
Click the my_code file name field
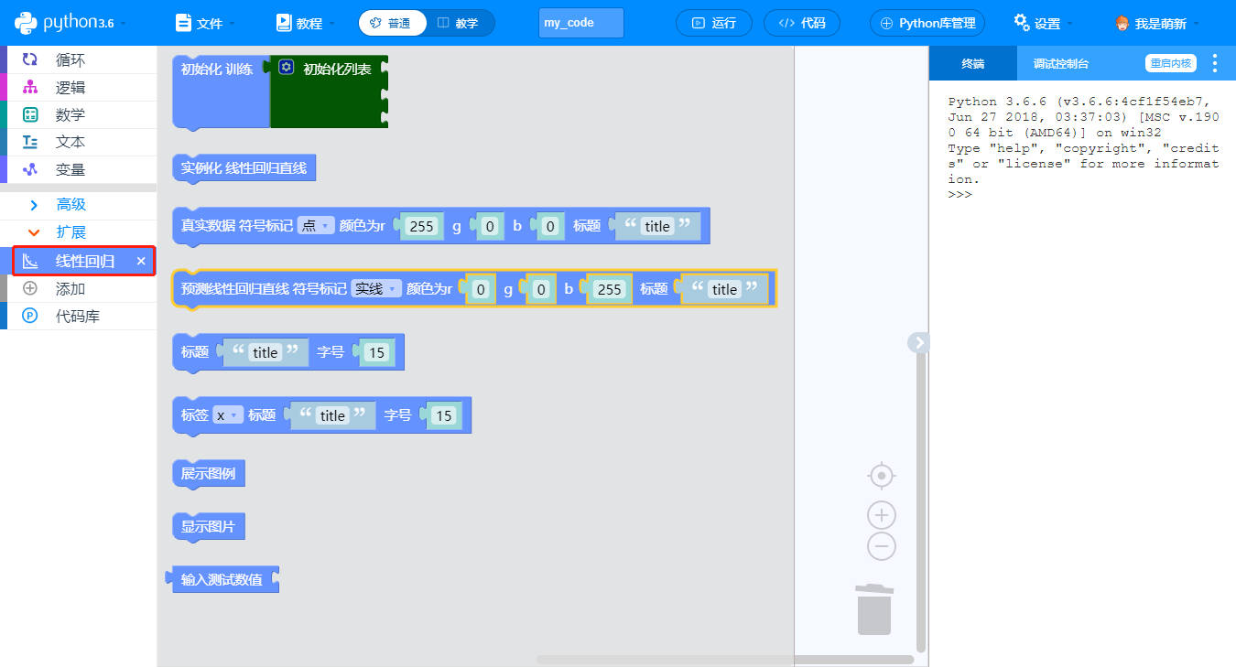(x=581, y=23)
